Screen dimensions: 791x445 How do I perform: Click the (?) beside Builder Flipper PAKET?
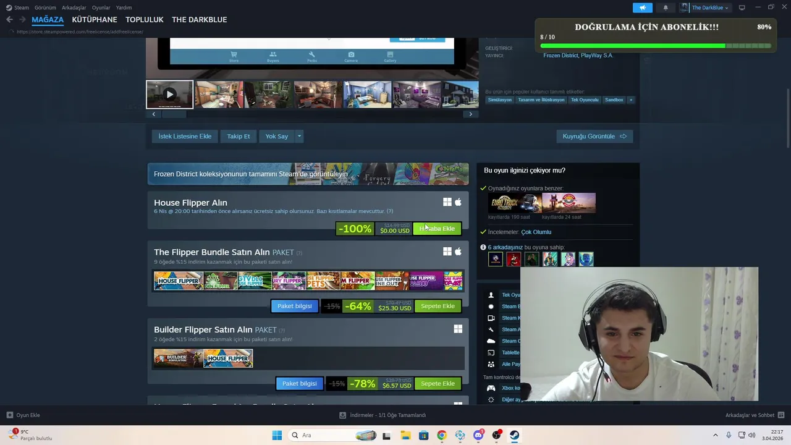(282, 330)
